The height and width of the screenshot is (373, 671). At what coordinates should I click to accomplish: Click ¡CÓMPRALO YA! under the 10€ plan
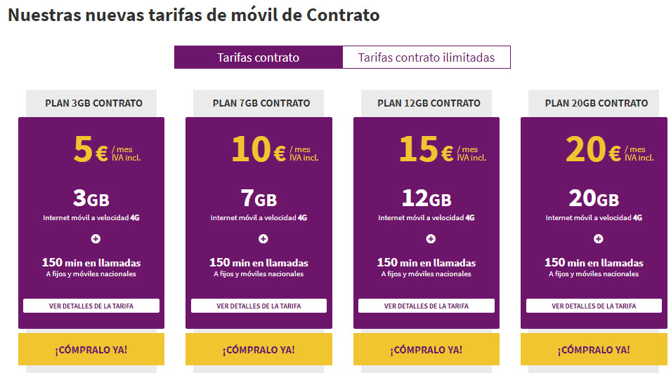259,349
